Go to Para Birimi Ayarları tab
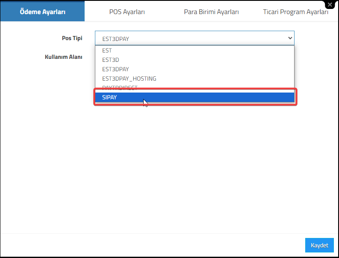This screenshot has height=258, width=339. click(x=211, y=12)
